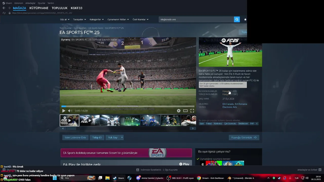Open the Görünüm menu
The width and height of the screenshot is (324, 182).
[19, 3]
